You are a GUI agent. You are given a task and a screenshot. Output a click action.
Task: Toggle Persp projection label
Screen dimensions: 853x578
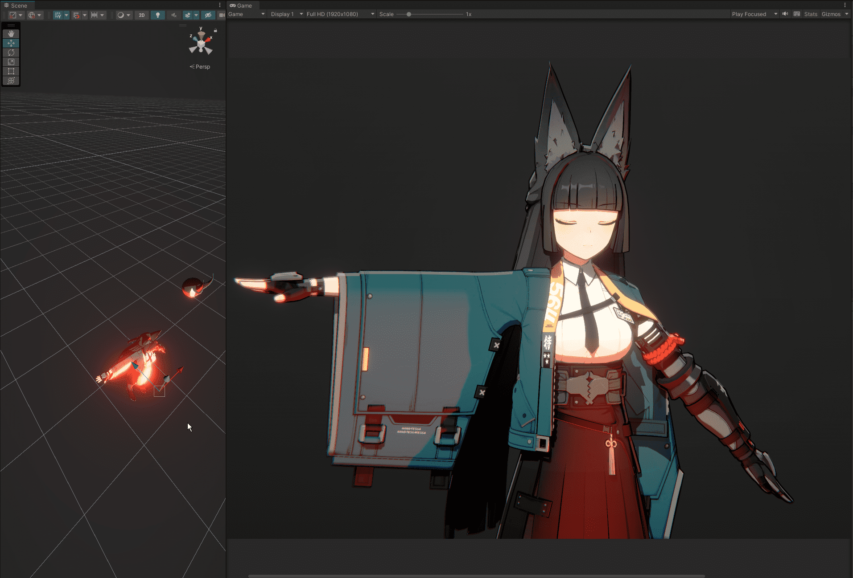[x=200, y=67]
